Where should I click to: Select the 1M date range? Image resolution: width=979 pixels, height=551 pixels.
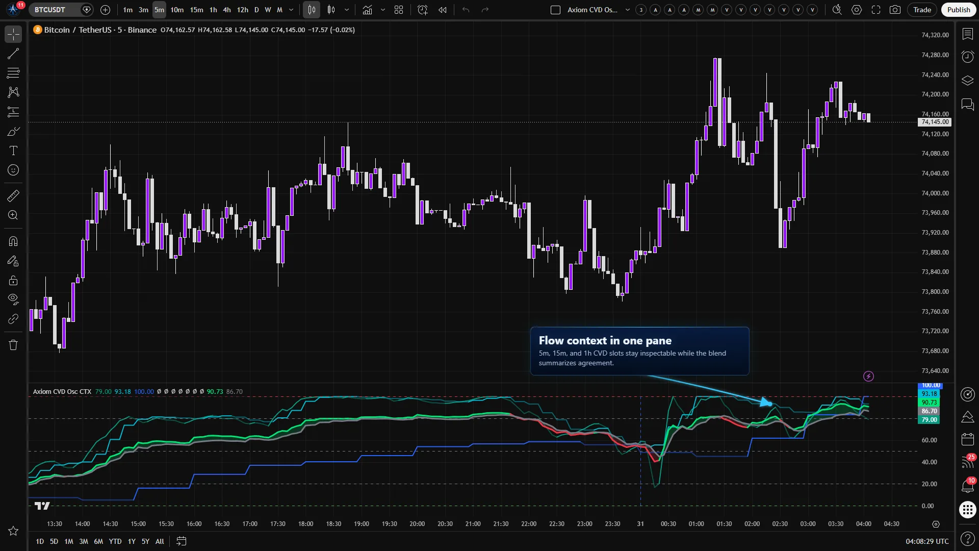pyautogui.click(x=69, y=541)
